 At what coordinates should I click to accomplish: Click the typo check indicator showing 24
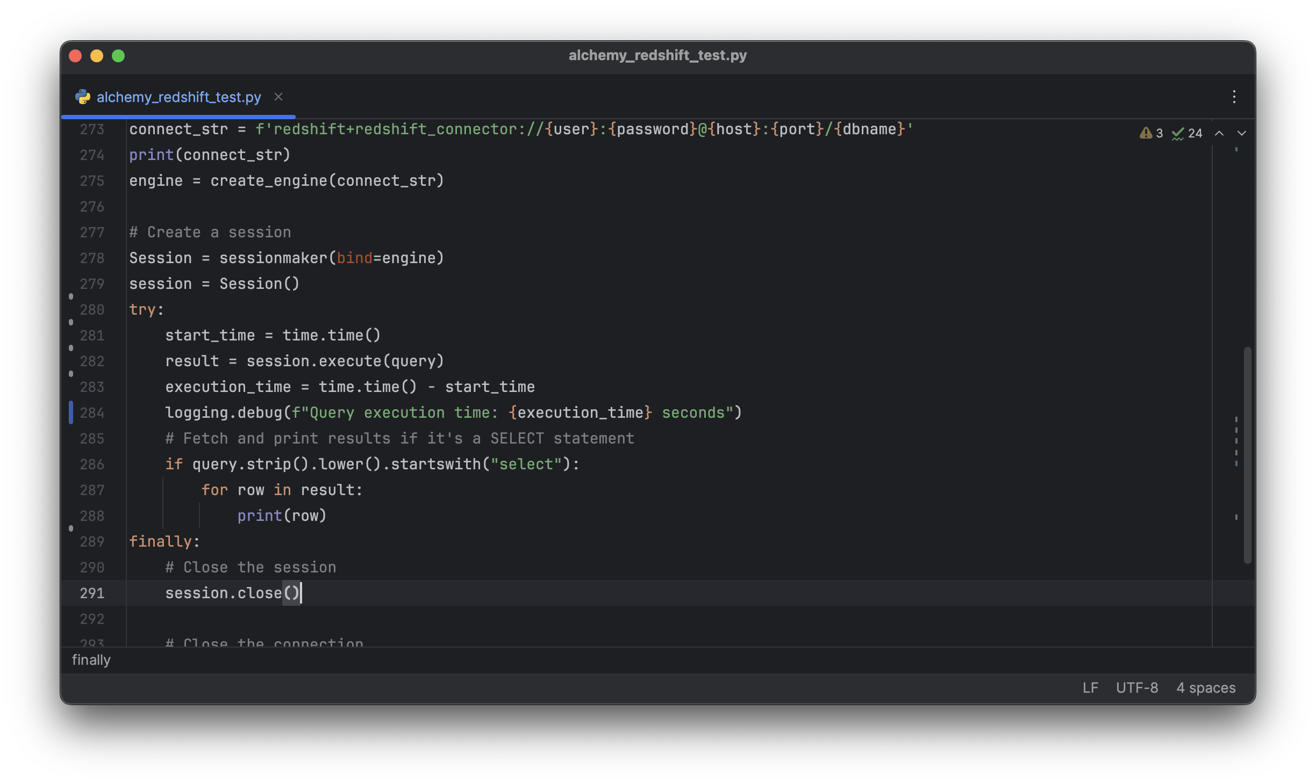[x=1187, y=133]
